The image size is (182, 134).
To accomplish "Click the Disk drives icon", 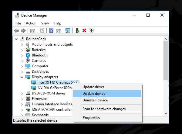I will tap(28, 72).
